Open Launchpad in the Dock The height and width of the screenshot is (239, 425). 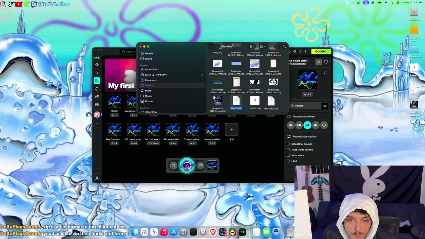tap(144, 232)
